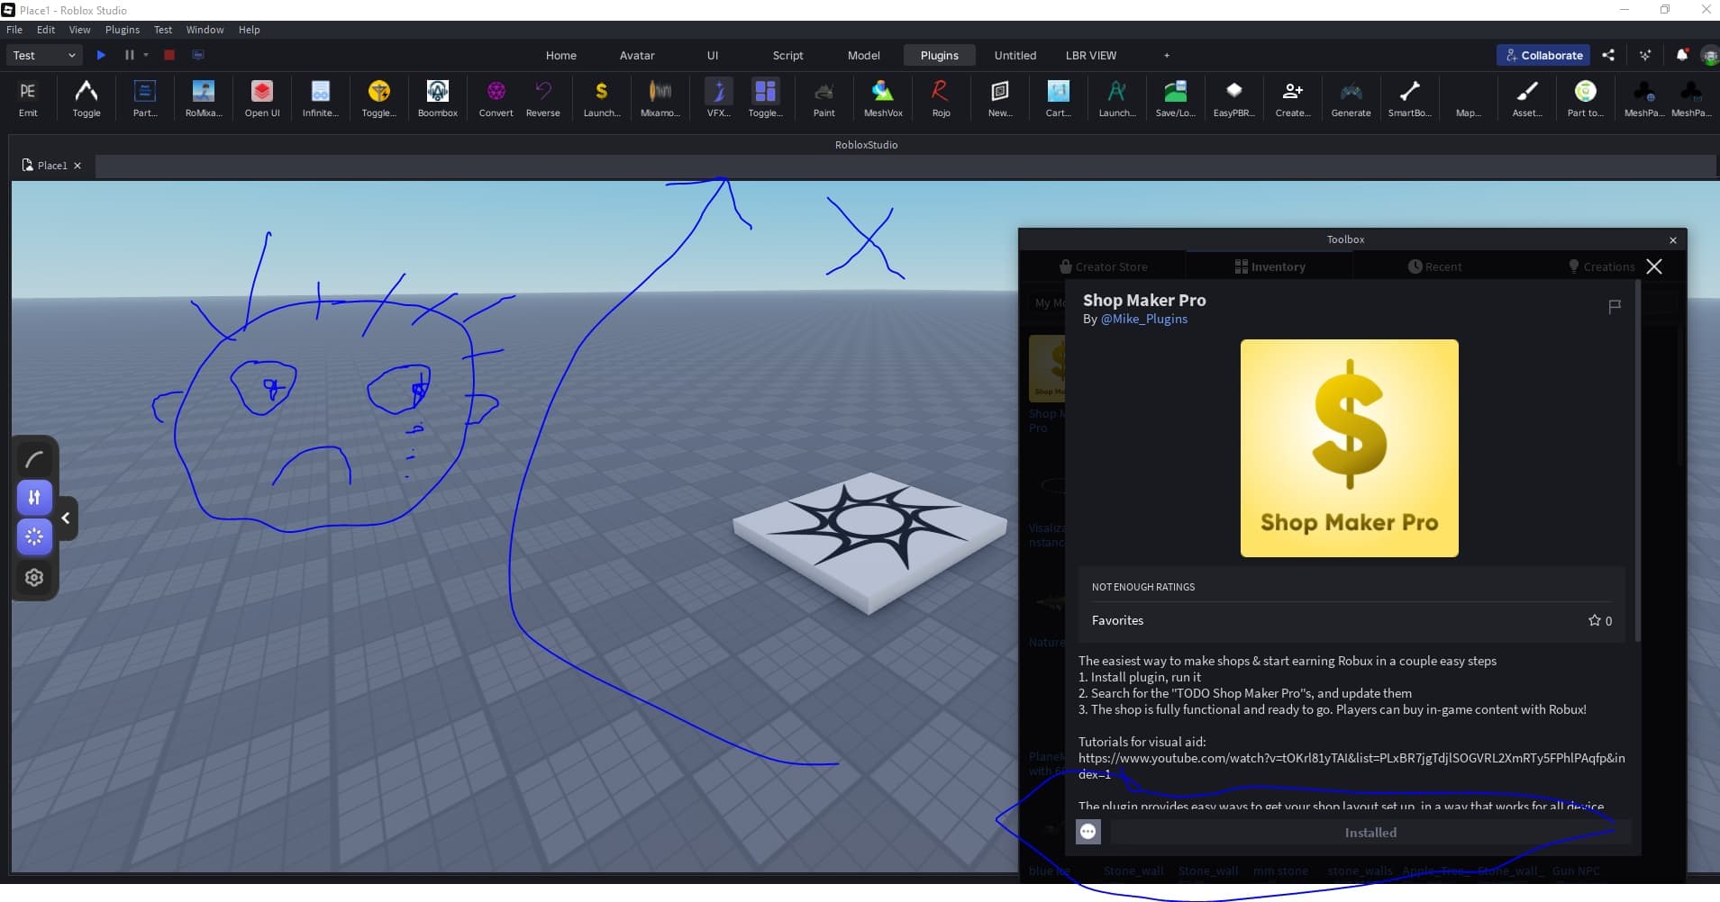Click the SmartBone plugin icon
The image size is (1720, 902).
[1409, 97]
